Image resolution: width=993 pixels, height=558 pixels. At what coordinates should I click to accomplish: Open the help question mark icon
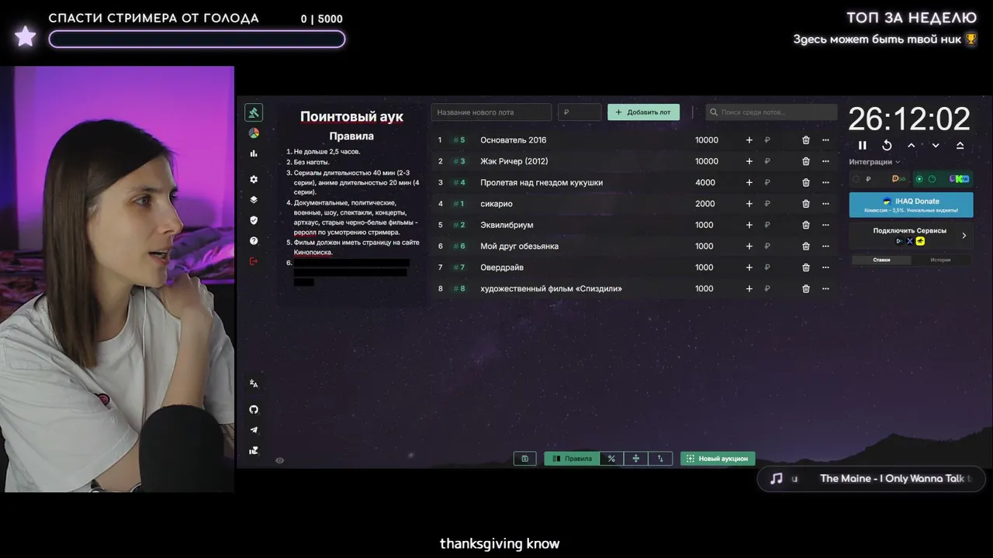point(254,241)
